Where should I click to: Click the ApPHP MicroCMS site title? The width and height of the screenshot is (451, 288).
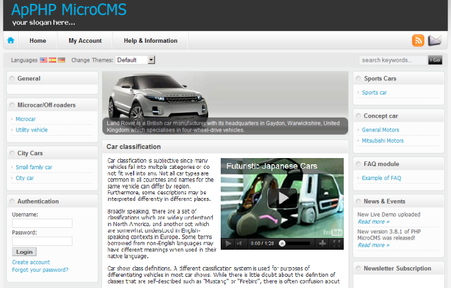pos(69,10)
